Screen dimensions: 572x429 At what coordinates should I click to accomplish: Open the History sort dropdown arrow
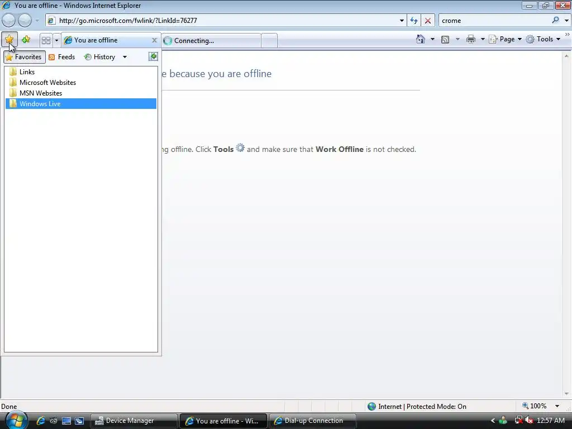[125, 57]
